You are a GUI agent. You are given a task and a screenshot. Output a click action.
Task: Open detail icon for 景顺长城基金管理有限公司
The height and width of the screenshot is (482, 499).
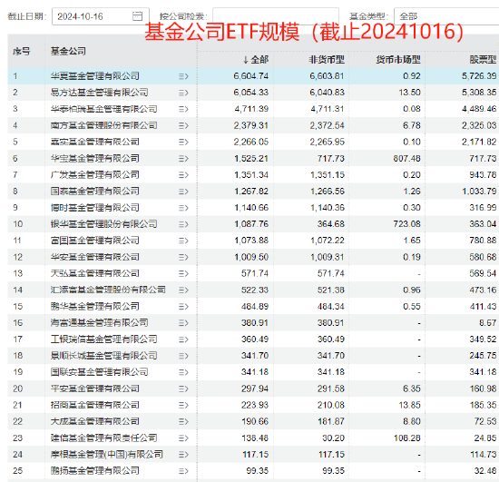pos(183,356)
